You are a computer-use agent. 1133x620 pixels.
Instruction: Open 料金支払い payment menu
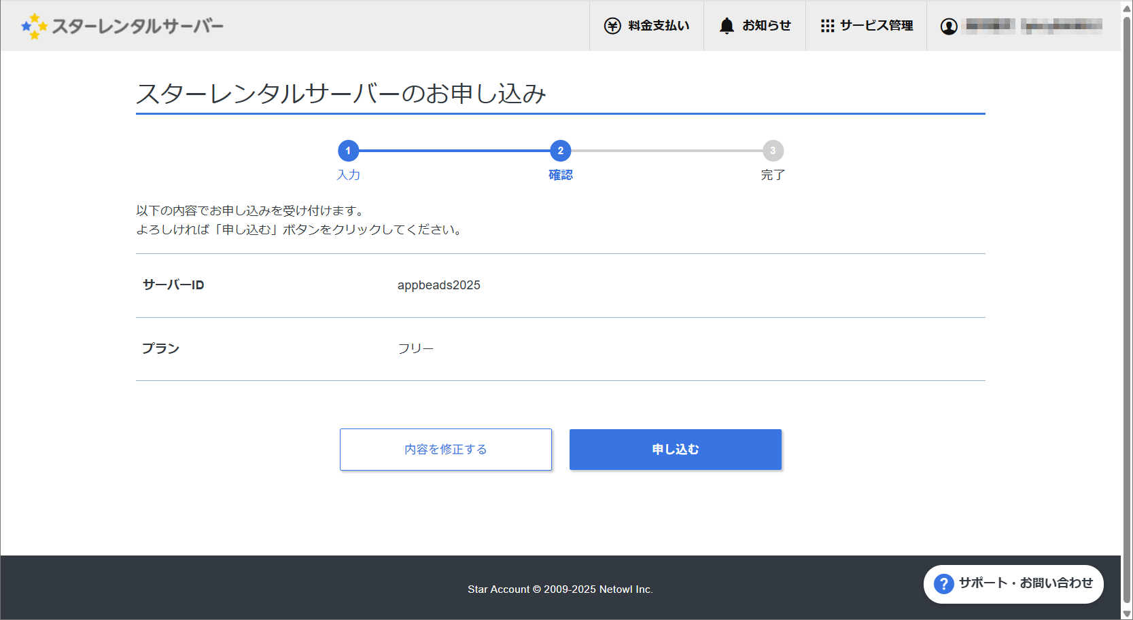coord(646,26)
